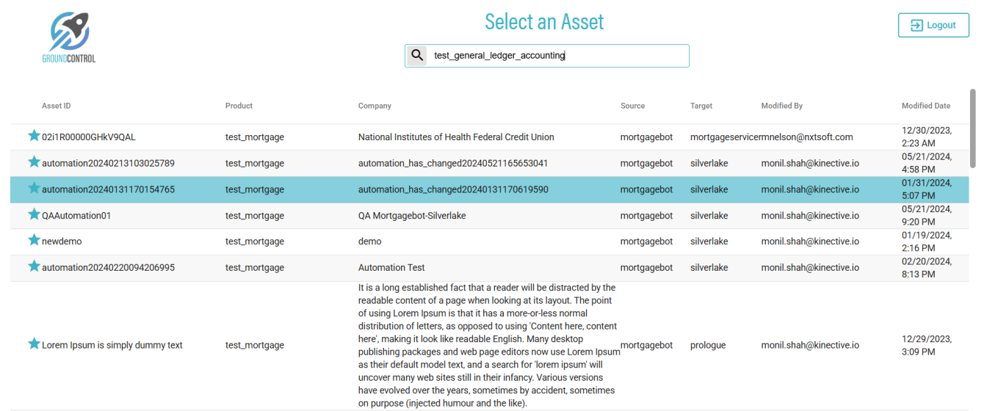Select the National Institutes of Health company row
The width and height of the screenshot is (987, 411).
[456, 137]
